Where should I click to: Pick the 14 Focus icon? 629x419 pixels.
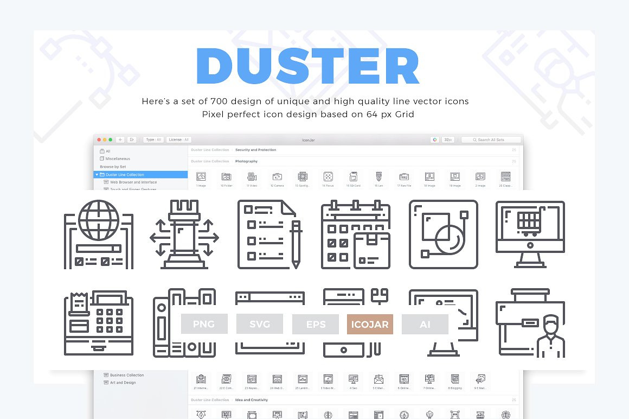[328, 176]
